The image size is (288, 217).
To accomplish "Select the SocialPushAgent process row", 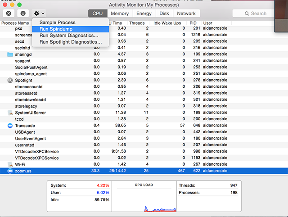I will point(144,67).
